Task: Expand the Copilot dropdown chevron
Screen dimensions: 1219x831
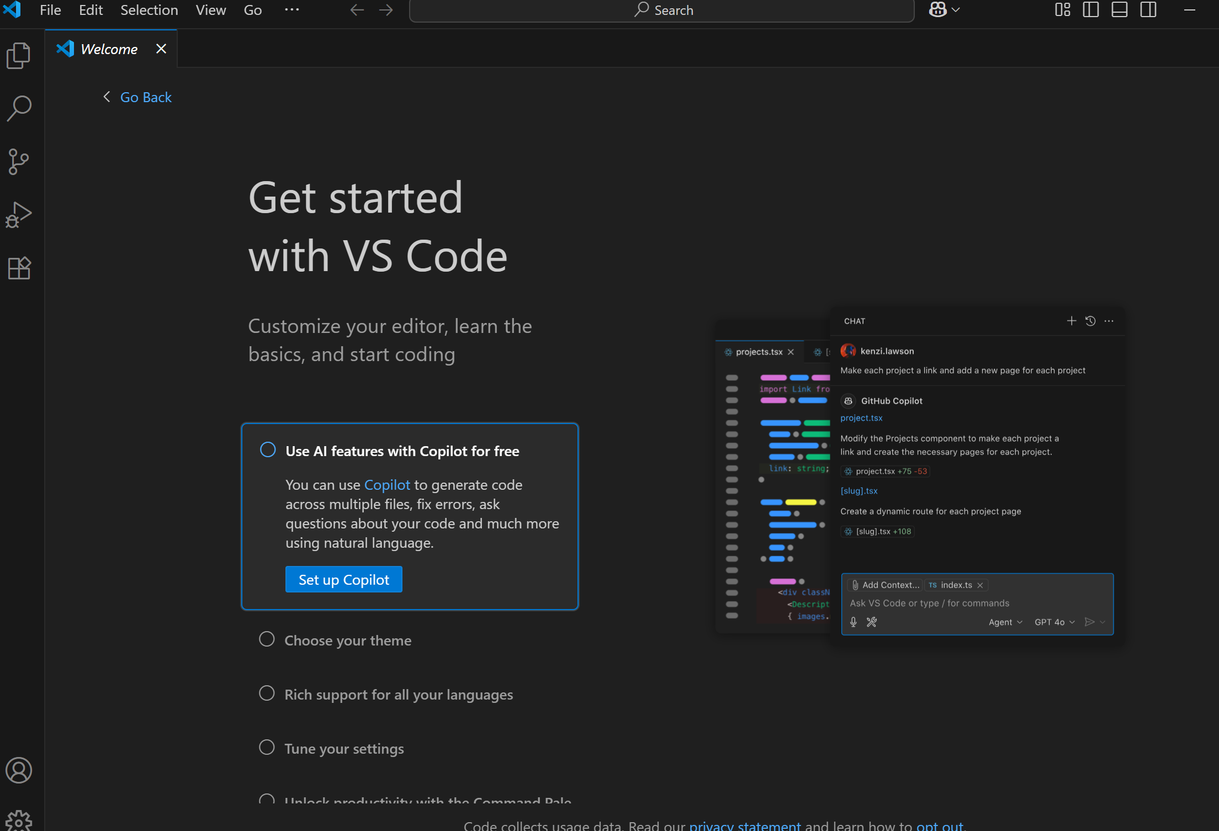Action: pos(956,10)
